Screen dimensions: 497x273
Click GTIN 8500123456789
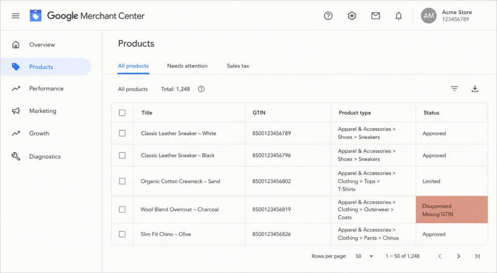click(x=271, y=134)
